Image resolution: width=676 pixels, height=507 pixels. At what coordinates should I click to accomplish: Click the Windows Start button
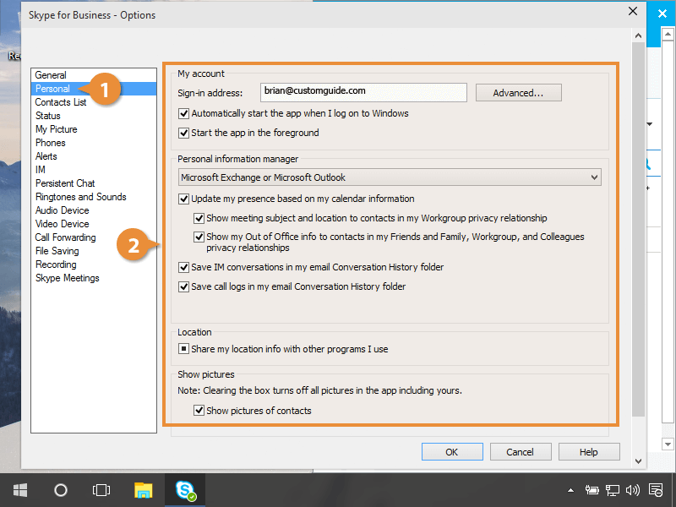19,490
